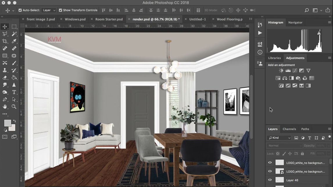Open the Navigator panel tab
The width and height of the screenshot is (333, 187).
[295, 22]
